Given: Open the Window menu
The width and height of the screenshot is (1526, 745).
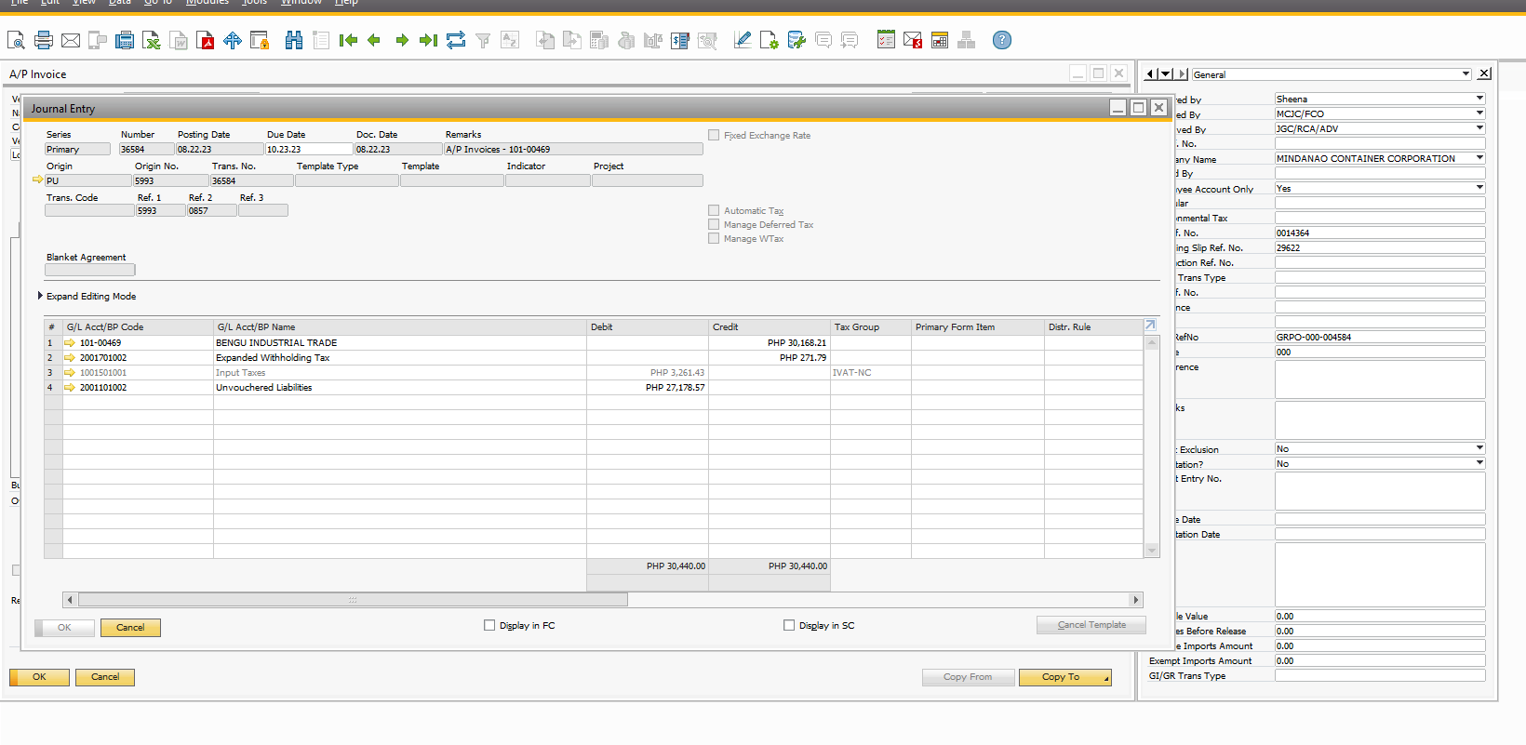Looking at the screenshot, I should coord(301,3).
